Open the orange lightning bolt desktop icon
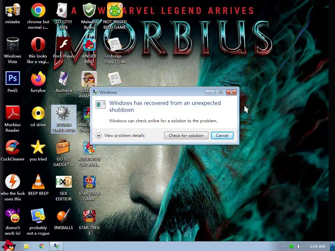 13,181
